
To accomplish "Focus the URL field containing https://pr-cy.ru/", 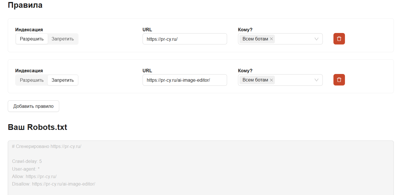I will pos(185,39).
